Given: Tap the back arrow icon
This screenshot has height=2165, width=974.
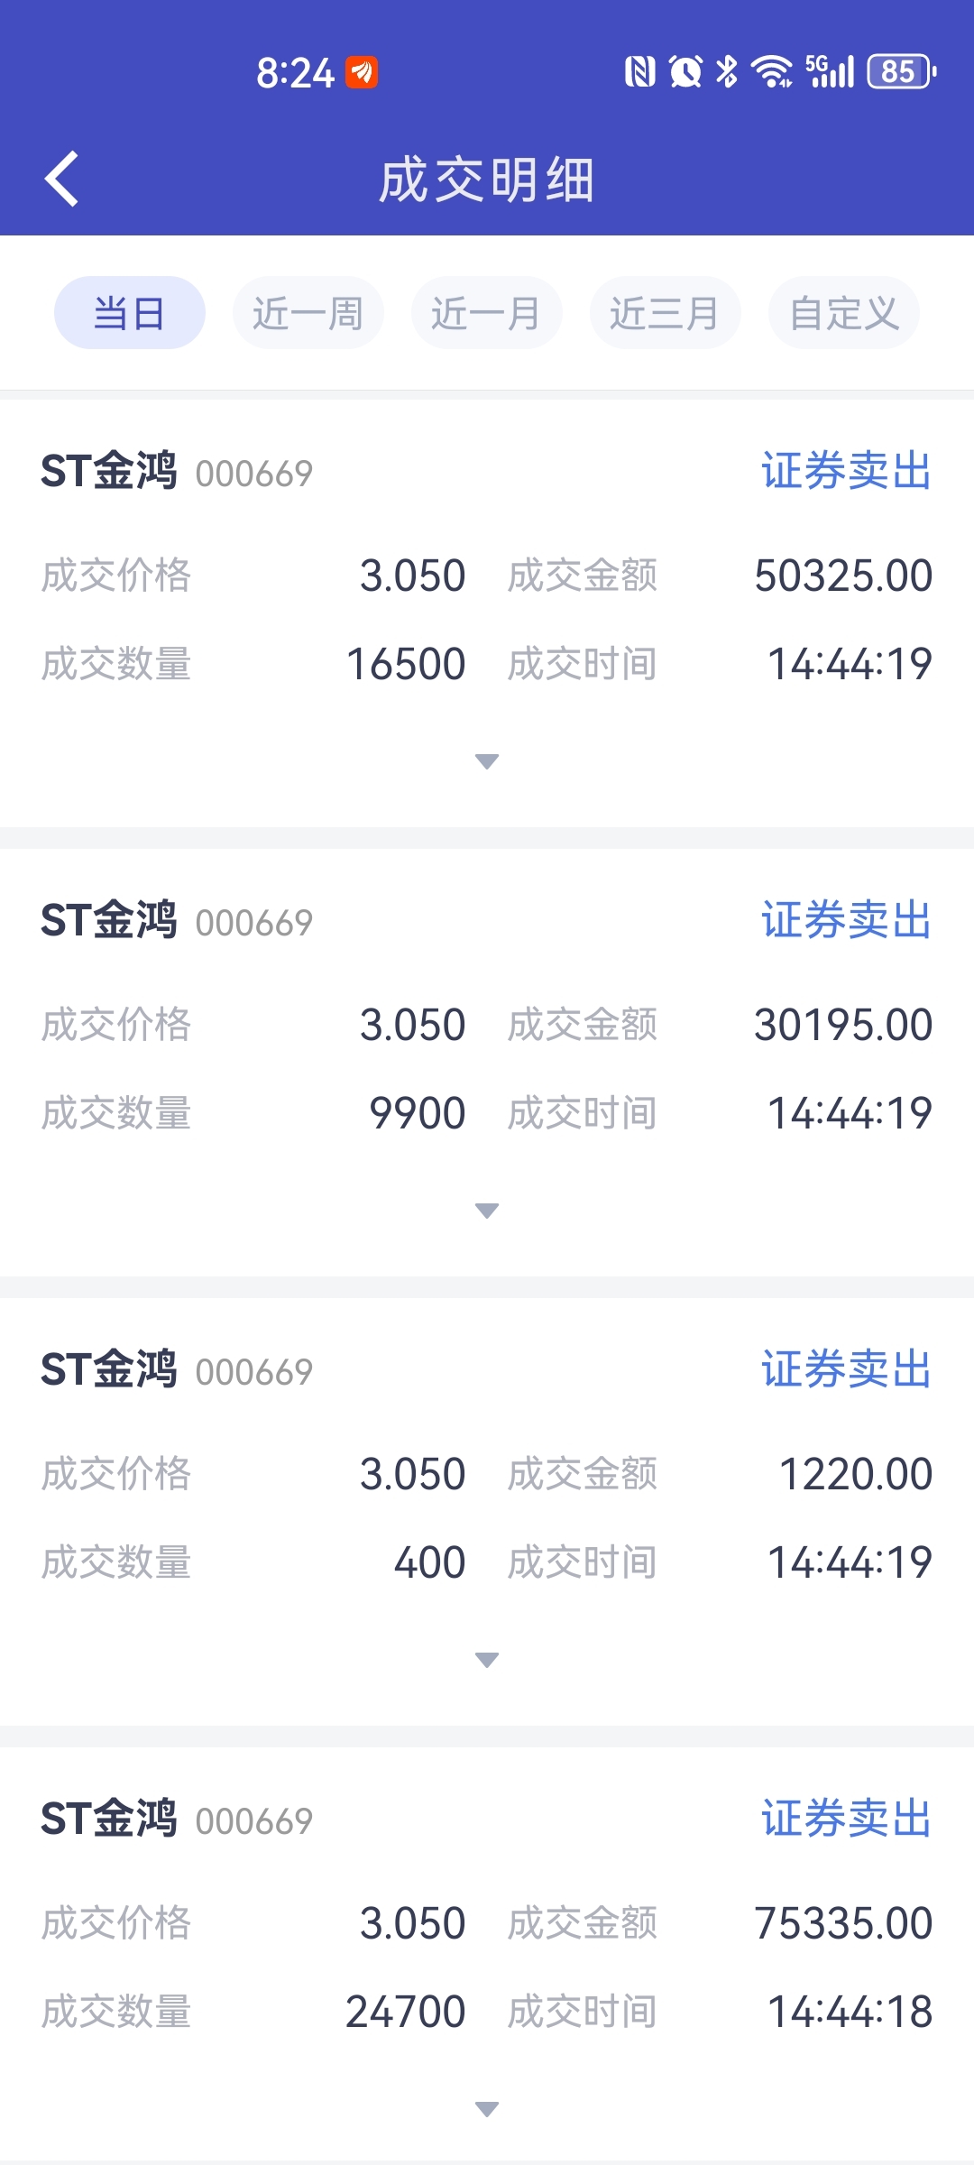Looking at the screenshot, I should (x=62, y=179).
